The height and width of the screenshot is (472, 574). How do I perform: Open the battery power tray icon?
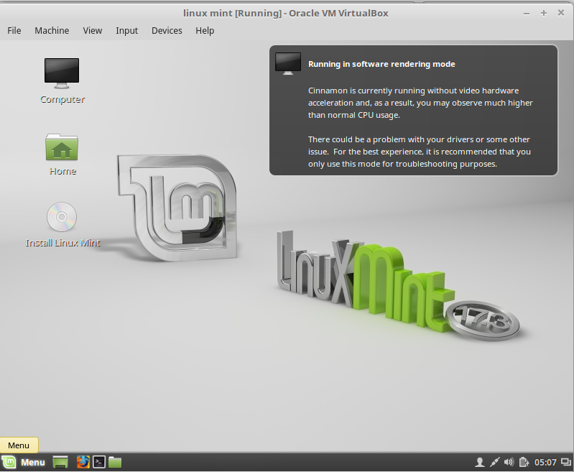point(524,462)
